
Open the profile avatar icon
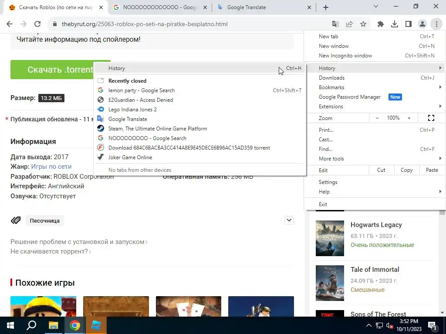click(x=422, y=24)
